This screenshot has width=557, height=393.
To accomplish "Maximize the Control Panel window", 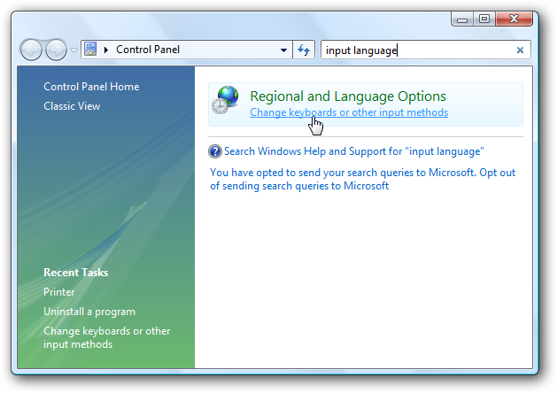I will [x=484, y=19].
